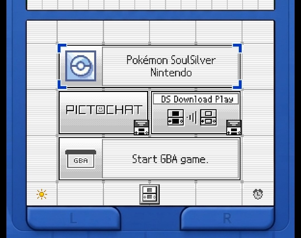301x238 pixels.
Task: Click the wireless signal bars icon
Action: pyautogui.click(x=192, y=117)
